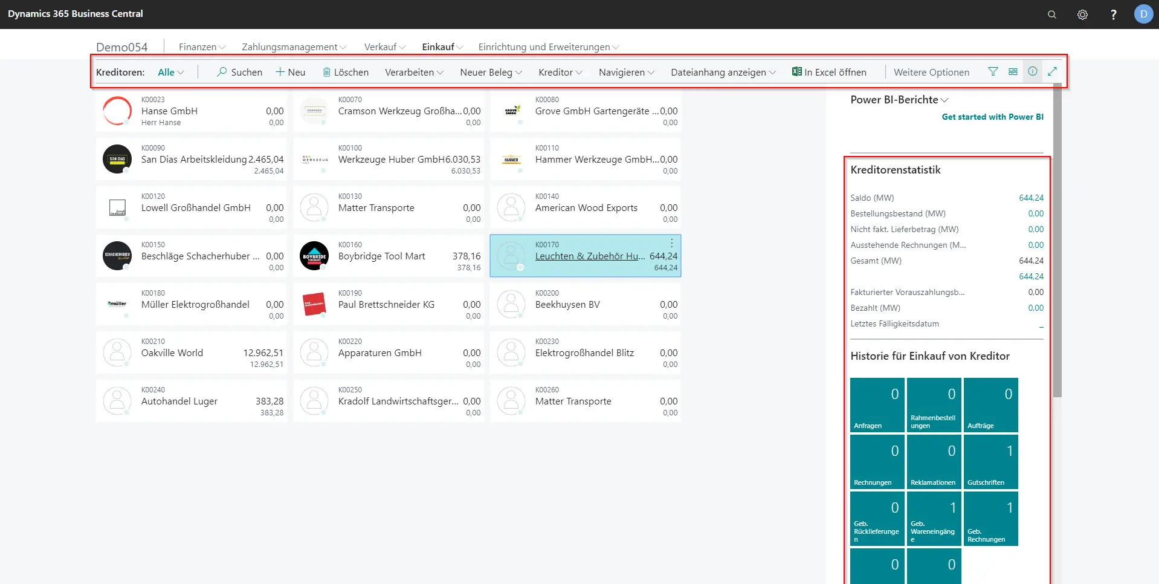Select San Dias Arbeitskleidung logo
This screenshot has width=1159, height=584.
tap(117, 159)
